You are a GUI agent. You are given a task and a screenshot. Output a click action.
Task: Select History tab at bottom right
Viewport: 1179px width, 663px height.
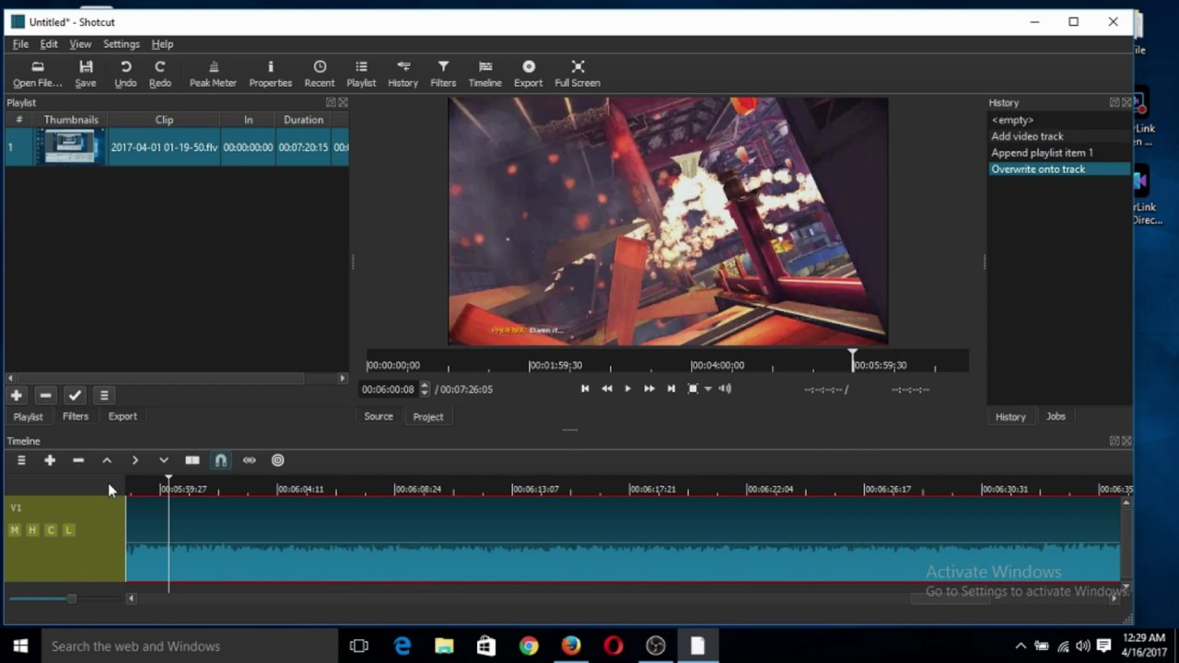(1010, 416)
